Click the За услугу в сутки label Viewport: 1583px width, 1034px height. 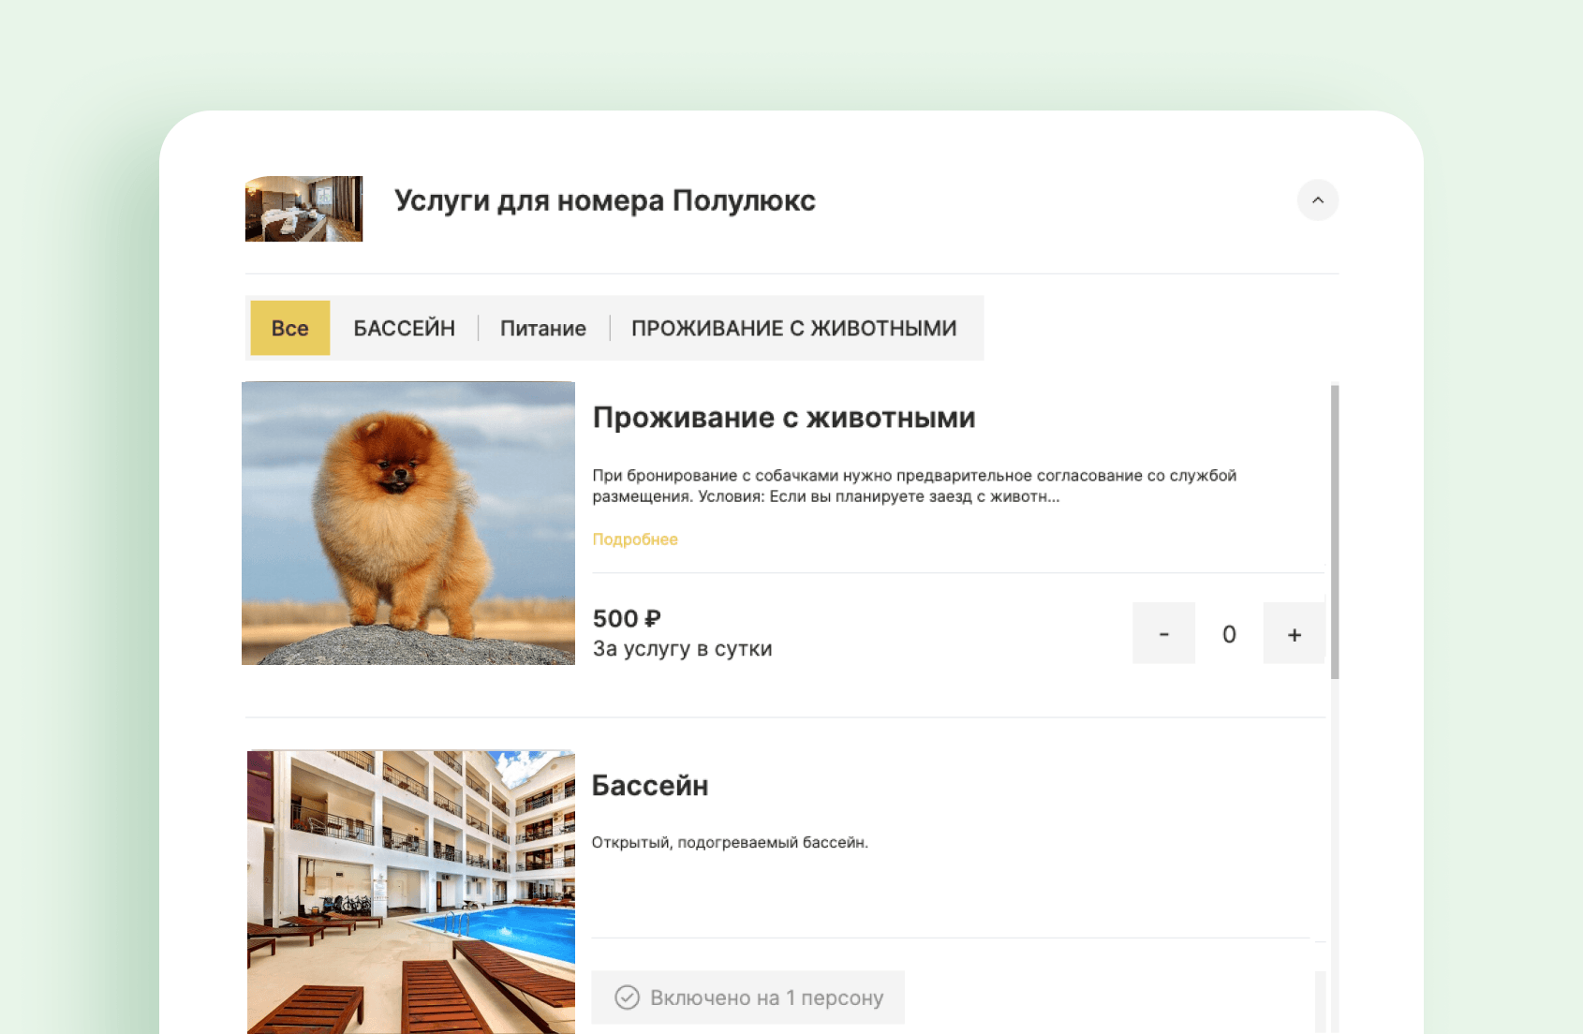(x=683, y=649)
